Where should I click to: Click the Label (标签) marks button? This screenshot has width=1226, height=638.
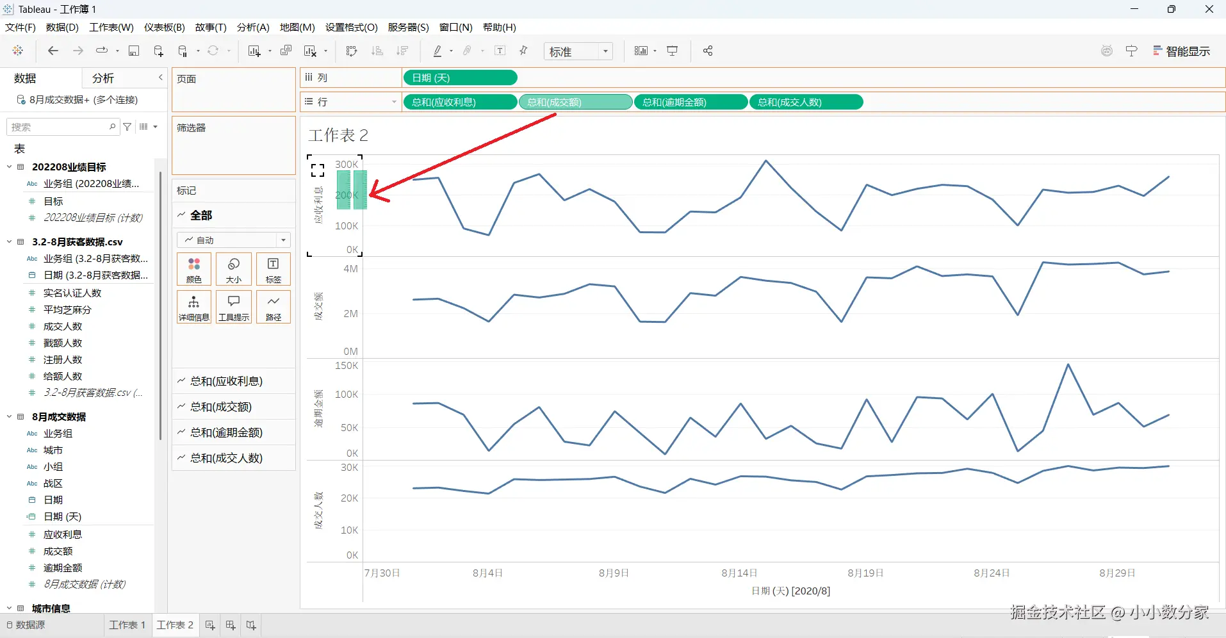(274, 269)
